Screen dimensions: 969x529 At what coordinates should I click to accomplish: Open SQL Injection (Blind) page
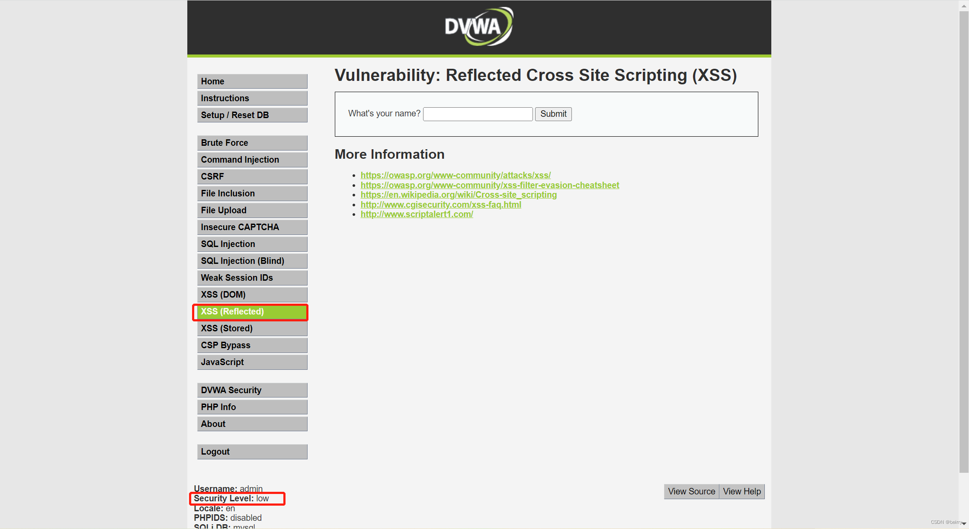(252, 261)
